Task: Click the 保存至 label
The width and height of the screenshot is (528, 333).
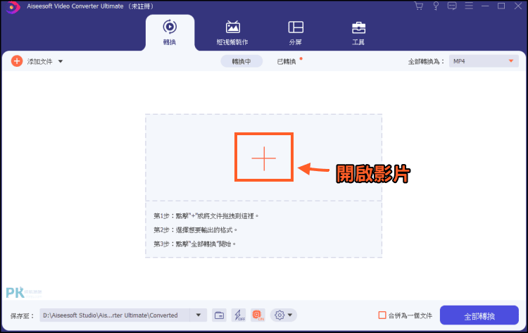Action: tap(22, 315)
